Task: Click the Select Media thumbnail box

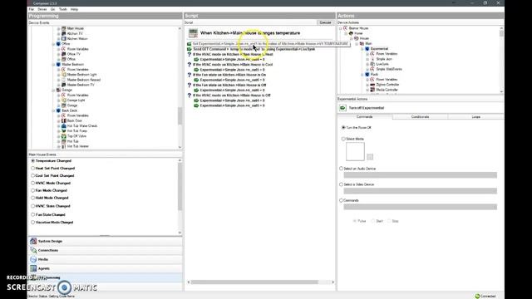Action: [x=355, y=151]
